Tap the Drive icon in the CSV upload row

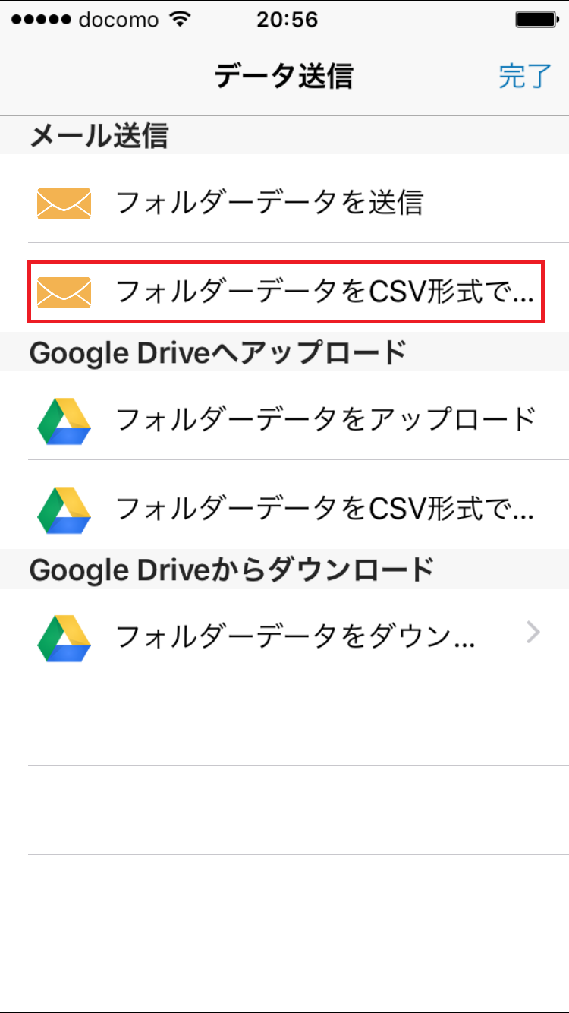click(64, 510)
